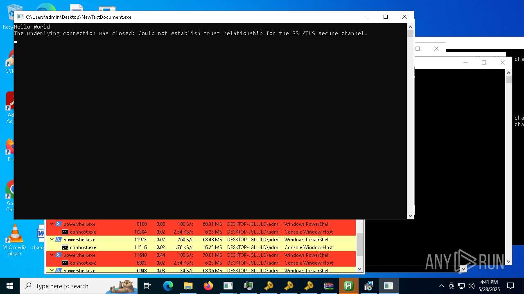Viewport: 524px width, 294px height.
Task: Click conhost icon of process 6892
Action: (65, 263)
